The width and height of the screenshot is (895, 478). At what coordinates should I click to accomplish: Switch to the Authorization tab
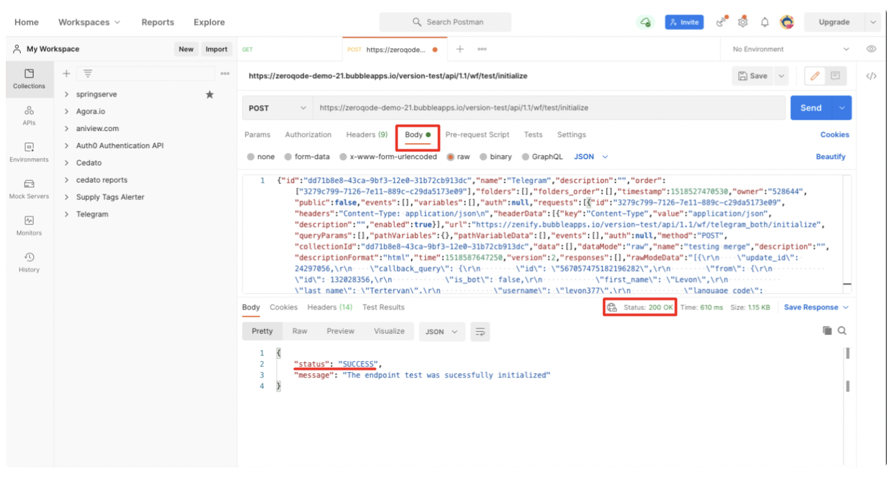click(308, 134)
